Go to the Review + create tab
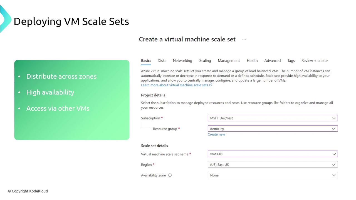 pyautogui.click(x=314, y=61)
